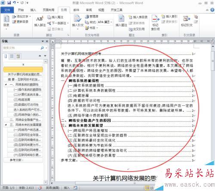
Task: Click the macro recording icon in status bar
Action: [x=75, y=188]
